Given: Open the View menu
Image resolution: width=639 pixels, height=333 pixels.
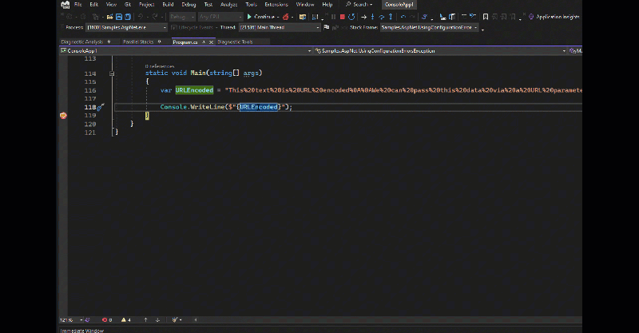Looking at the screenshot, I should 111,5.
